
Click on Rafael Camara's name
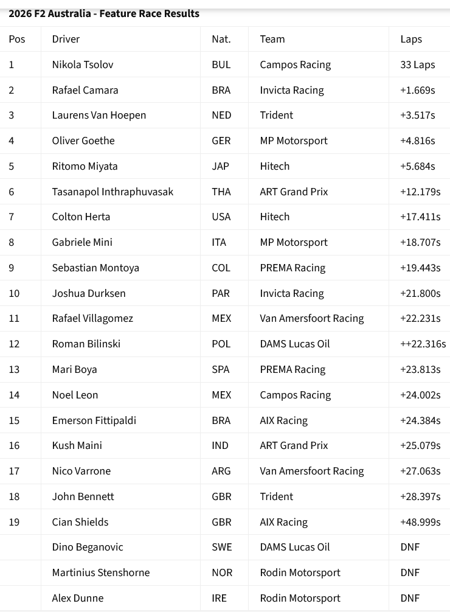point(85,90)
